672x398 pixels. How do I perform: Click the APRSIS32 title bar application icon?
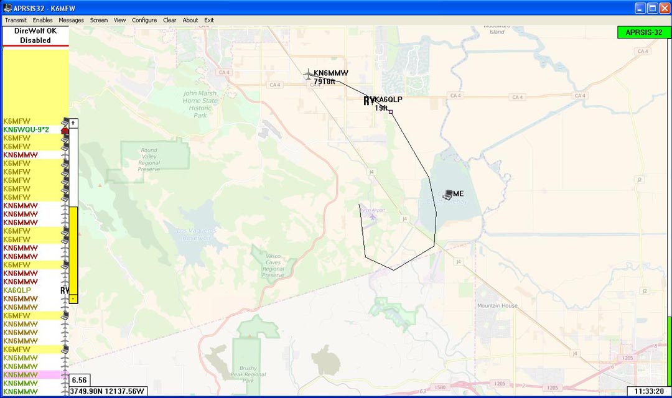(x=7, y=8)
